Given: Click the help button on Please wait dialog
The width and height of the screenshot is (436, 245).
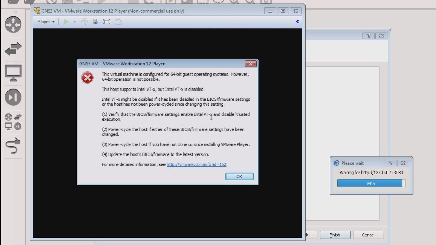Looking at the screenshot, I should click(x=391, y=163).
